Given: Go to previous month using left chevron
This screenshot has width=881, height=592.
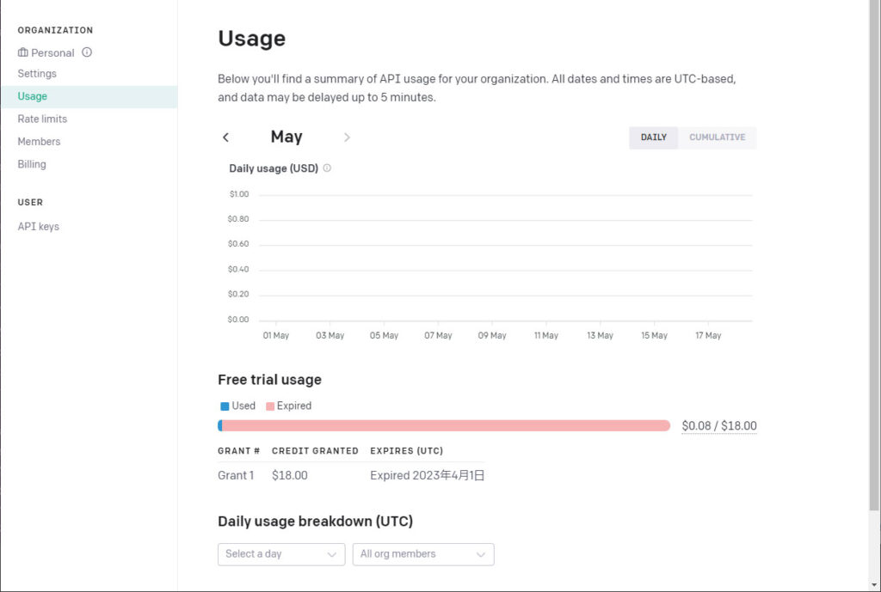Looking at the screenshot, I should coord(226,137).
